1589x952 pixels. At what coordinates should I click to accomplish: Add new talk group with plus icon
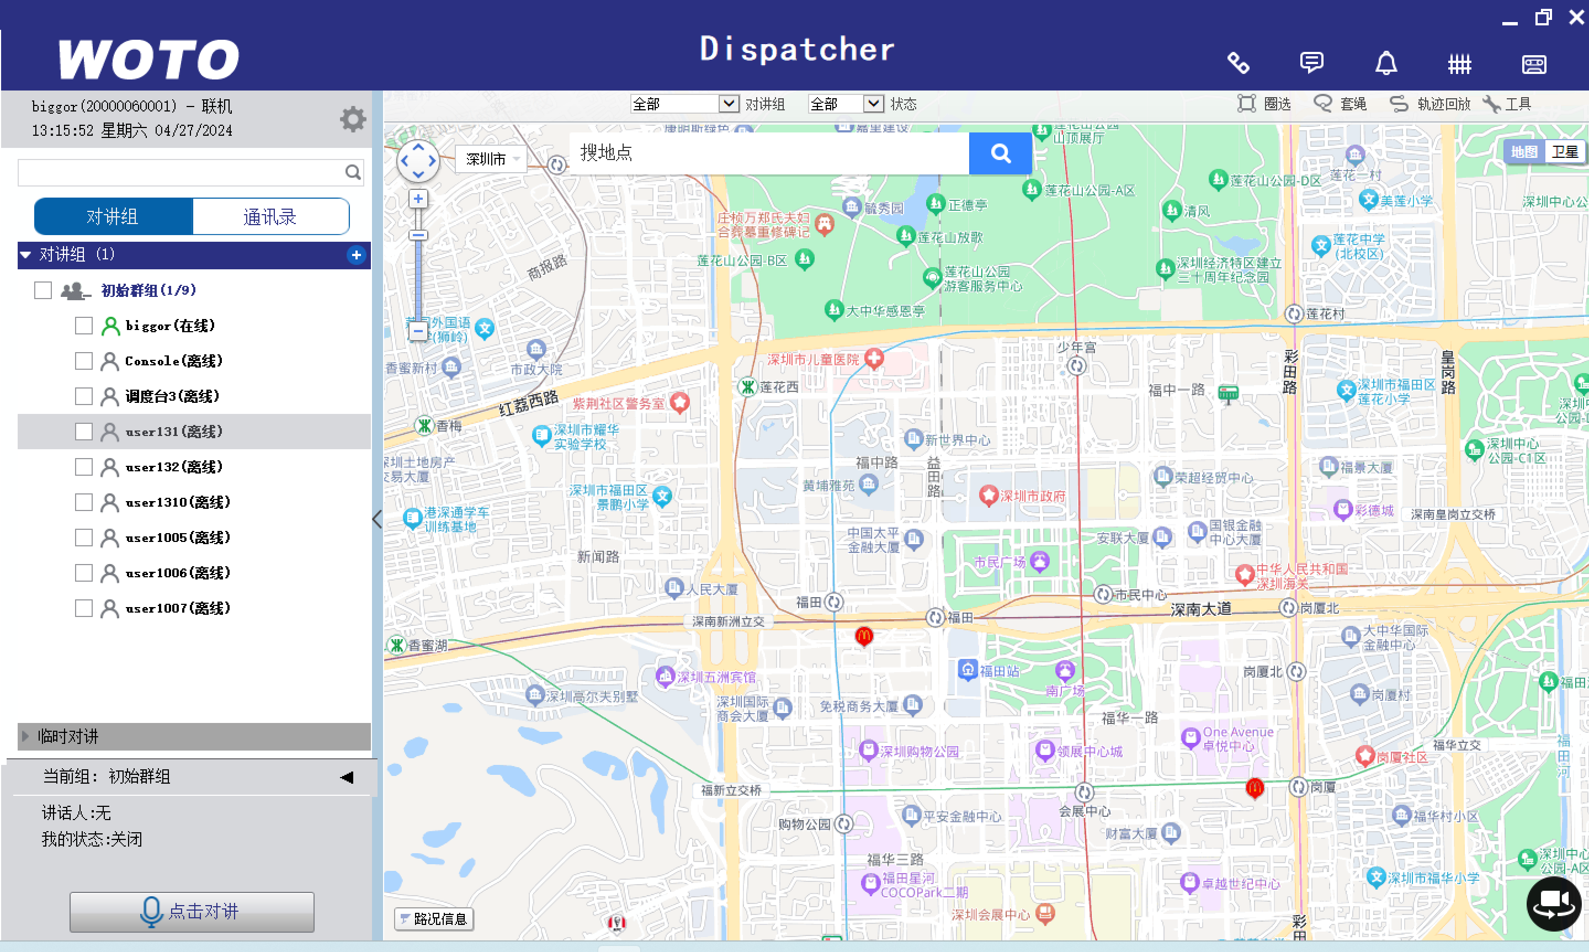(356, 254)
